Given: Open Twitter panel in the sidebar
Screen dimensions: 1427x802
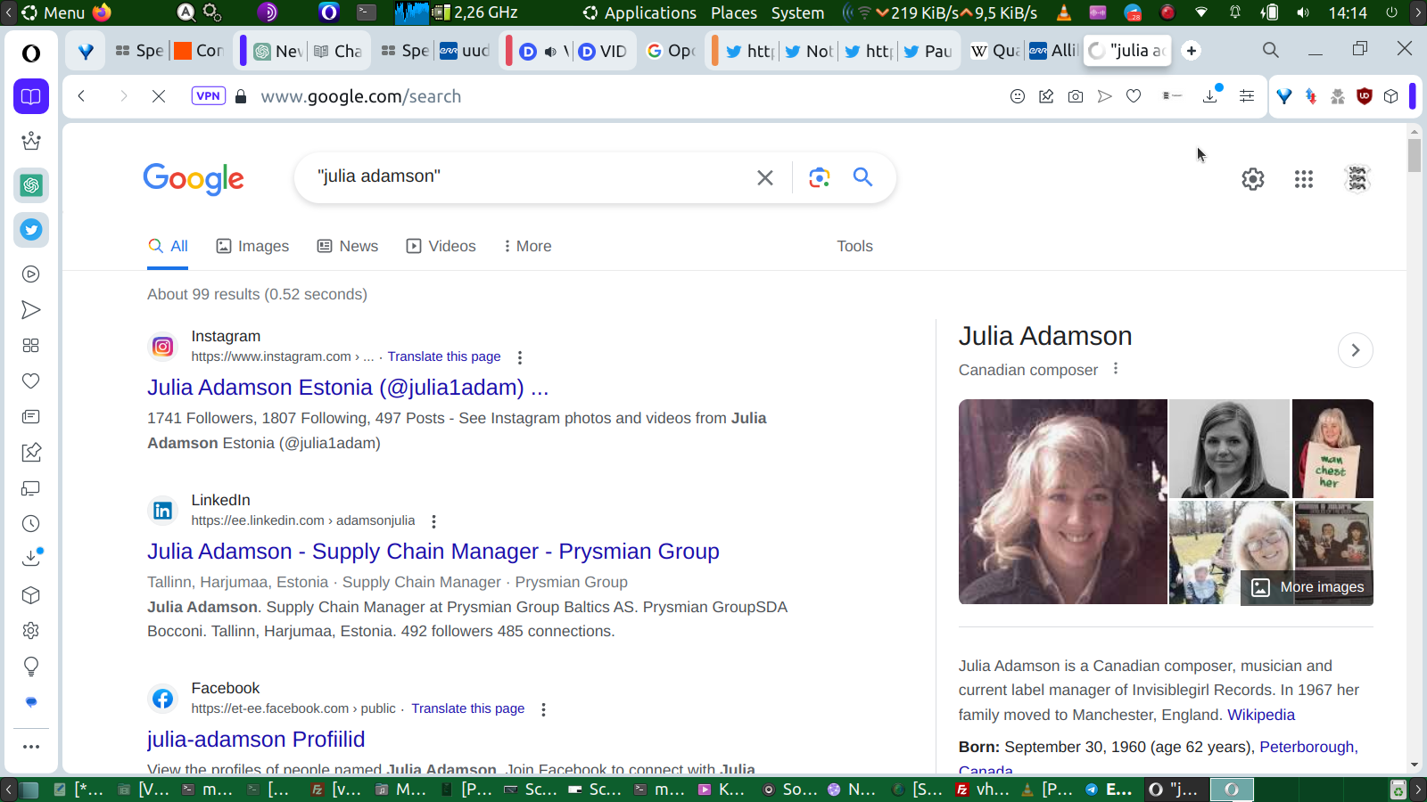Looking at the screenshot, I should [31, 230].
